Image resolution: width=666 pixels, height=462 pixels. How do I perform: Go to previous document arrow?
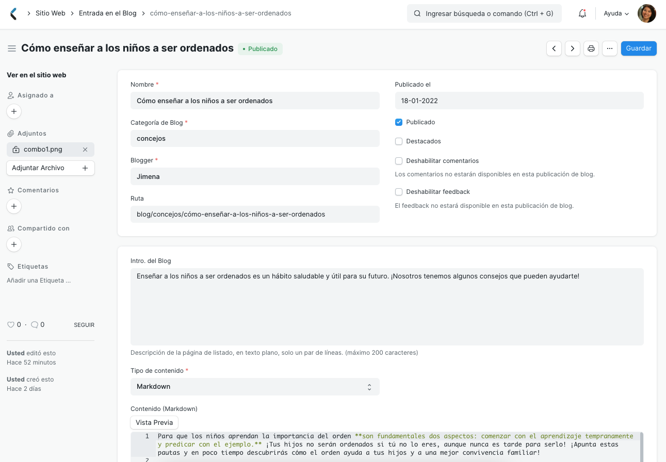554,48
